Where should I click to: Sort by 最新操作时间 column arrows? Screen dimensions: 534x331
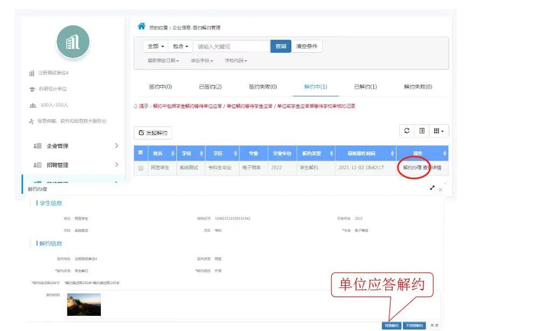392,153
